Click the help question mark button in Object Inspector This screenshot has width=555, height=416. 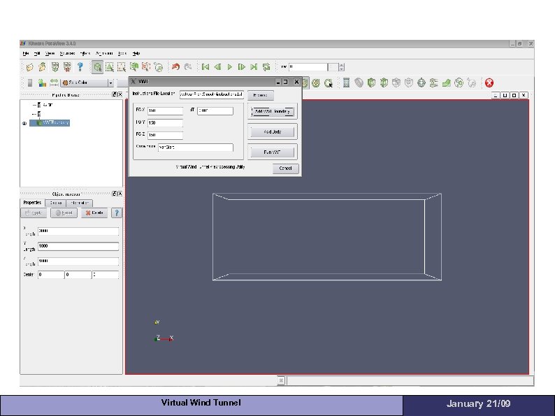click(117, 213)
